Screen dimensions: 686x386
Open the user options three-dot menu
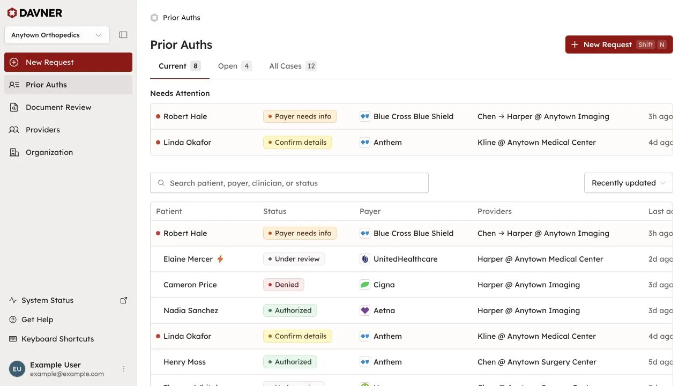(x=124, y=369)
